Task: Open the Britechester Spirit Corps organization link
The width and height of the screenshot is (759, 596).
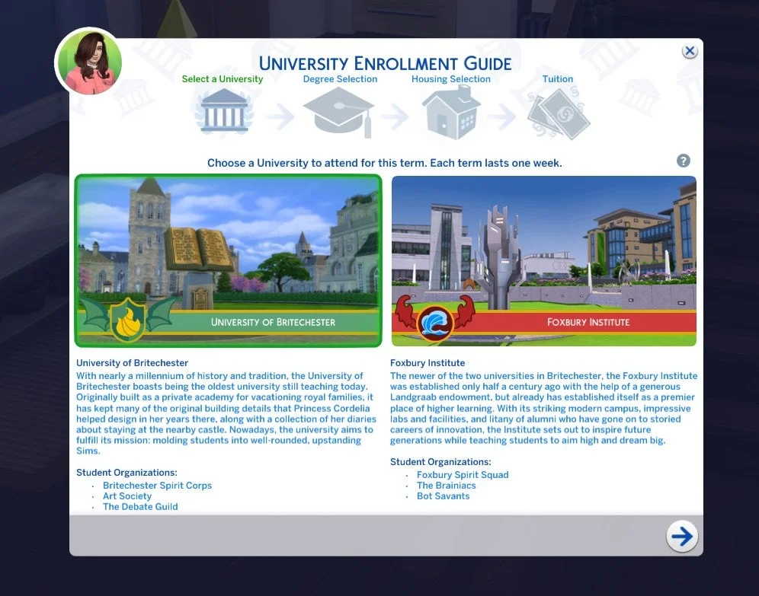Action: pos(157,485)
